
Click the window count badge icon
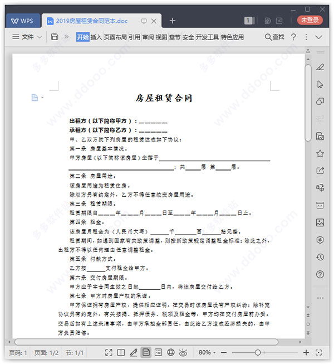(249, 21)
